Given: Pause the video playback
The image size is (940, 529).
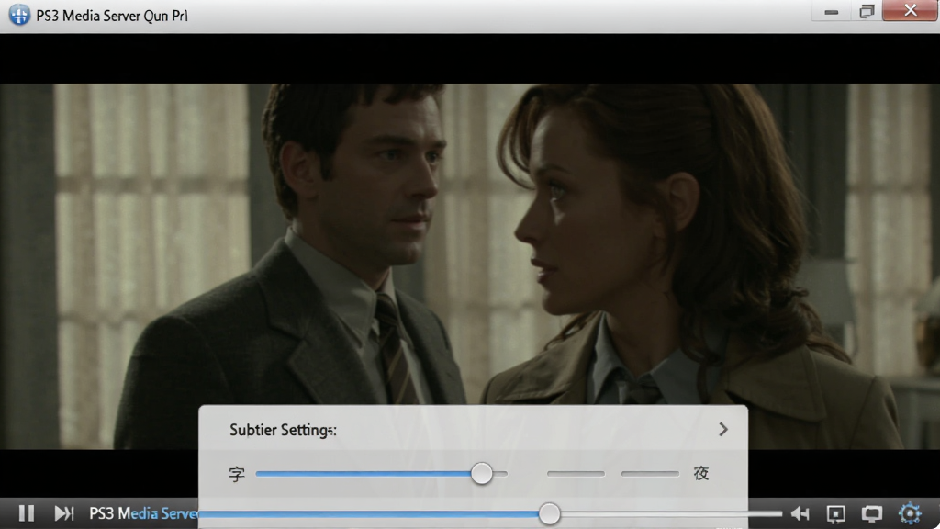Looking at the screenshot, I should point(26,512).
